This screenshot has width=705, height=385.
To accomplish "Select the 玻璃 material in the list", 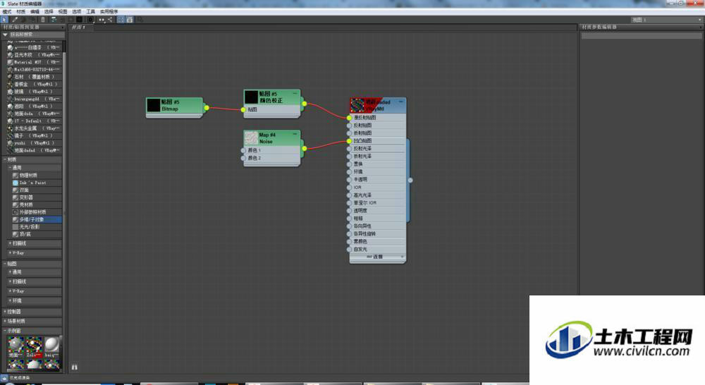I will (34, 91).
